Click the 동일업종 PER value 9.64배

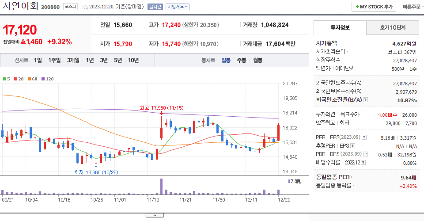pos(409,178)
